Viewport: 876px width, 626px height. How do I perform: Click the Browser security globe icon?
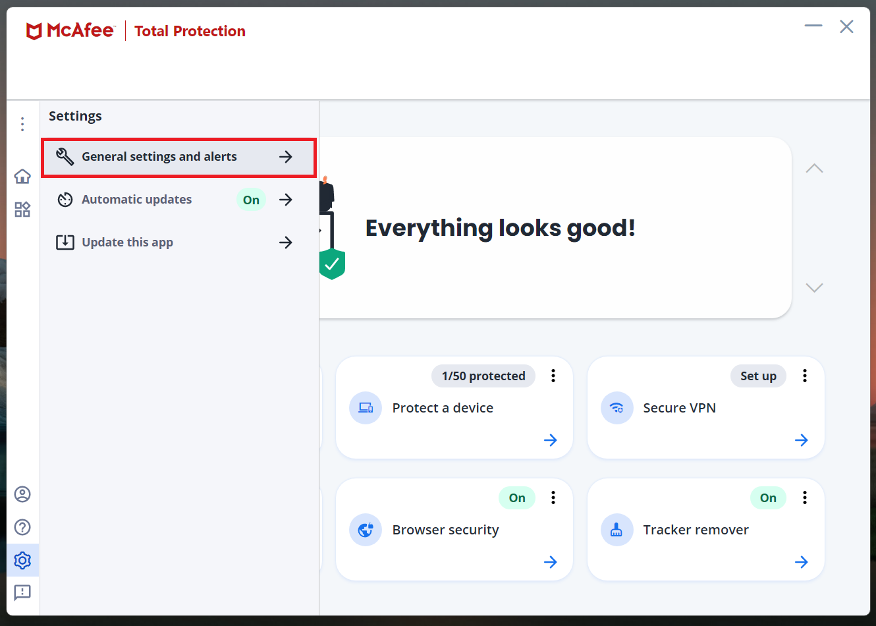(366, 530)
